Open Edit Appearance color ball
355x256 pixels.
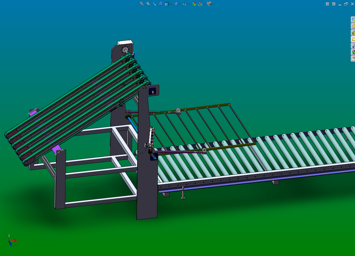pos(194,4)
